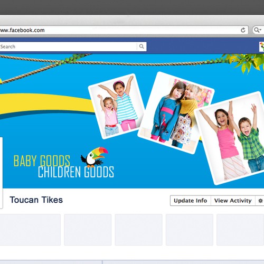The image size is (264, 264).
Task: Open the toucan profile icon in the blue bar
Action: (x=262, y=46)
